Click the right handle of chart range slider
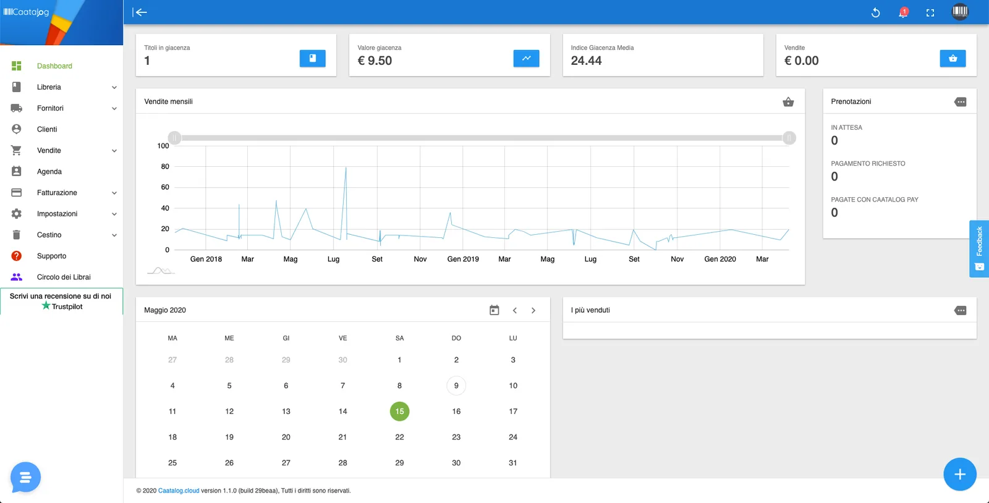 pos(789,138)
